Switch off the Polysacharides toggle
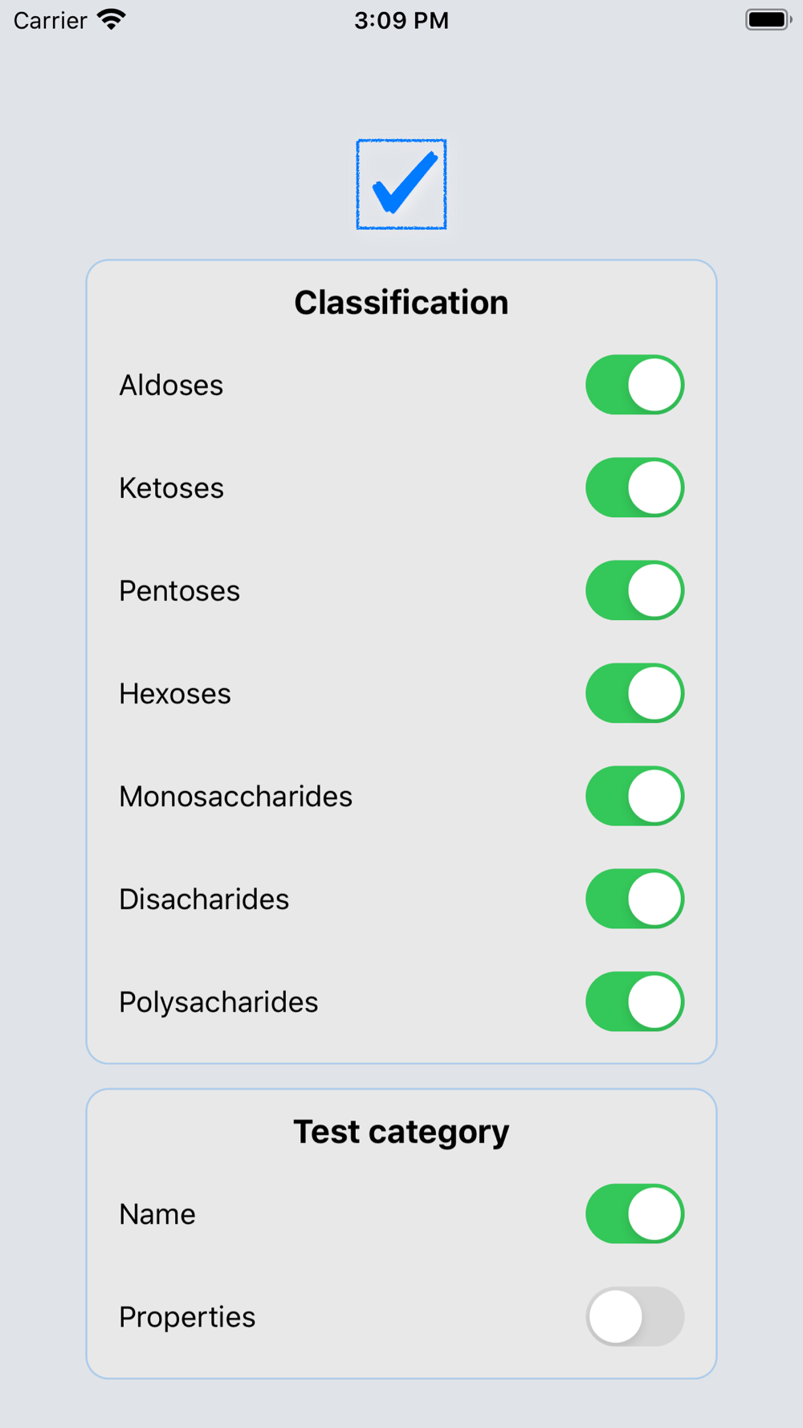This screenshot has width=803, height=1428. click(x=634, y=1002)
